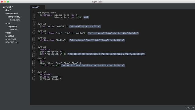This screenshot has width=195, height=110.
Task: Click the "<h1>Hello, World</h1>" inline result
Action: (85, 27)
